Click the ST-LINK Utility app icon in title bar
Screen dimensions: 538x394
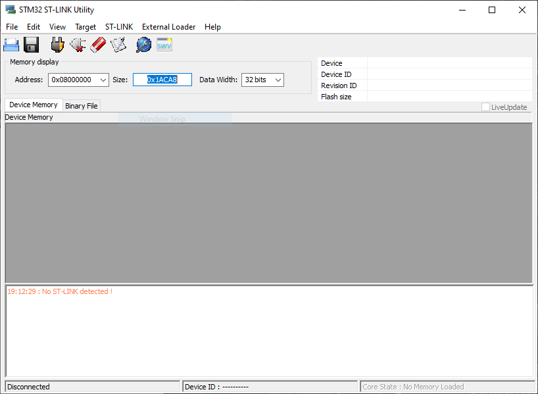click(x=11, y=10)
